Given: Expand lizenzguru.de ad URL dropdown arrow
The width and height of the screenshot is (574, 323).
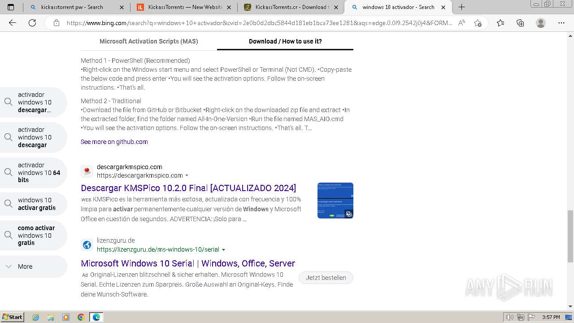Looking at the screenshot, I should [224, 249].
